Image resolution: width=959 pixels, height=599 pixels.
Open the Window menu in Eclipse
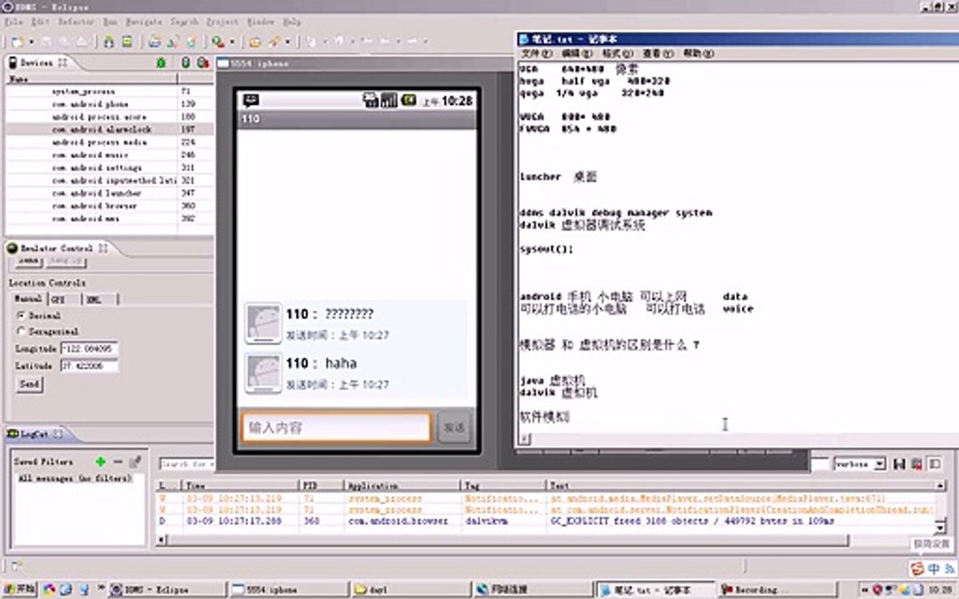coord(261,22)
